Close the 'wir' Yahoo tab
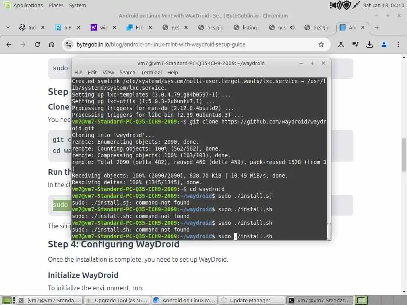The image size is (407, 305). (114, 27)
